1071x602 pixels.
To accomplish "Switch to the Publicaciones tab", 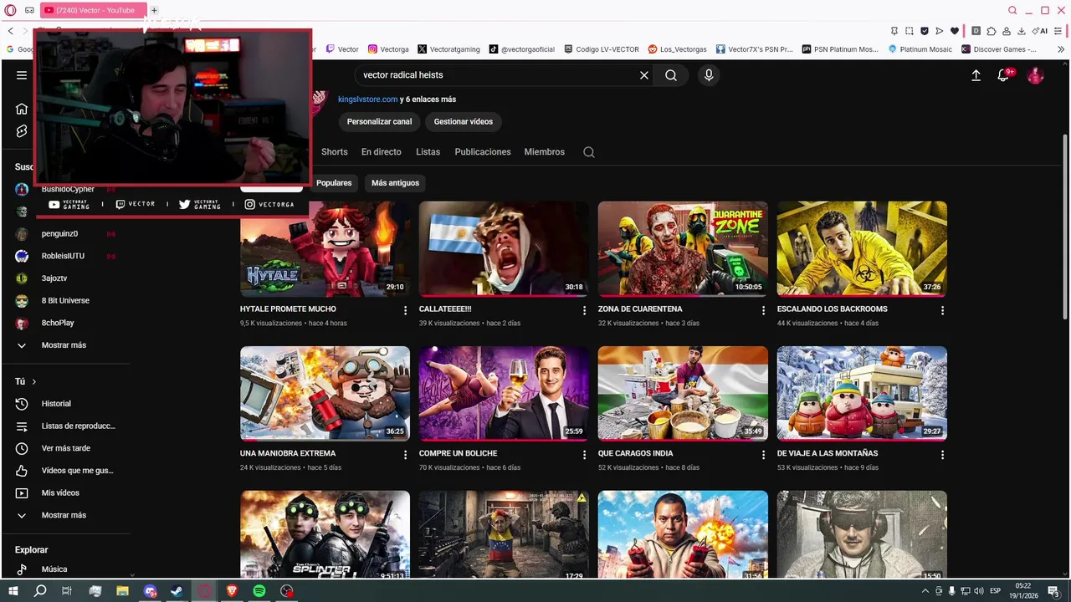I will (x=483, y=152).
